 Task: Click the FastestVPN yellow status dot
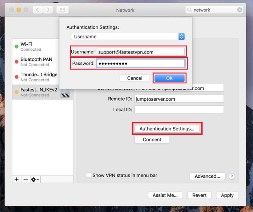(x=16, y=92)
